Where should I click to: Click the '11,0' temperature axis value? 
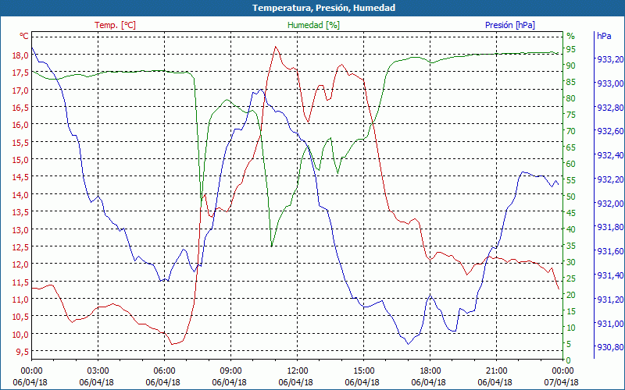coord(21,300)
